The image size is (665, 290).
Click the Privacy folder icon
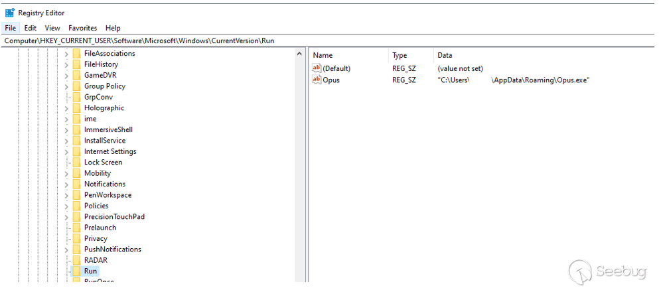tap(76, 238)
